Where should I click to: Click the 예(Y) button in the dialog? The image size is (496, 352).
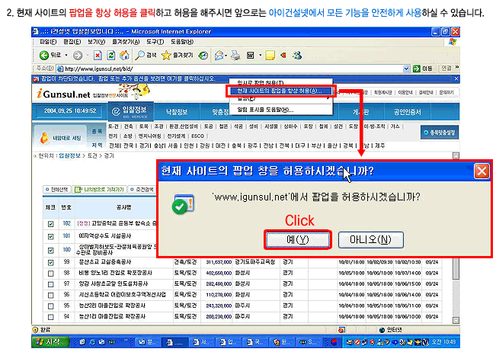(297, 240)
